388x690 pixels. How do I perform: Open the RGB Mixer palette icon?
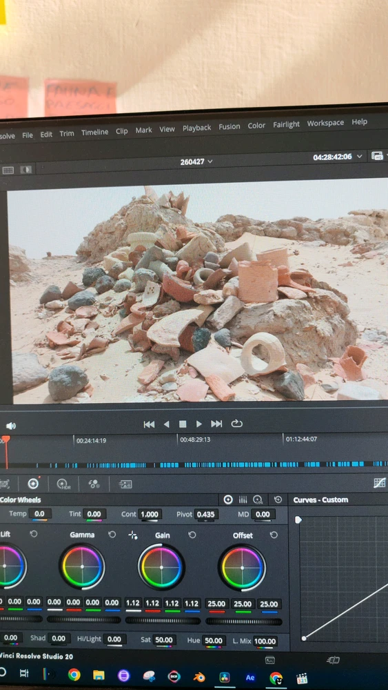coord(94,484)
